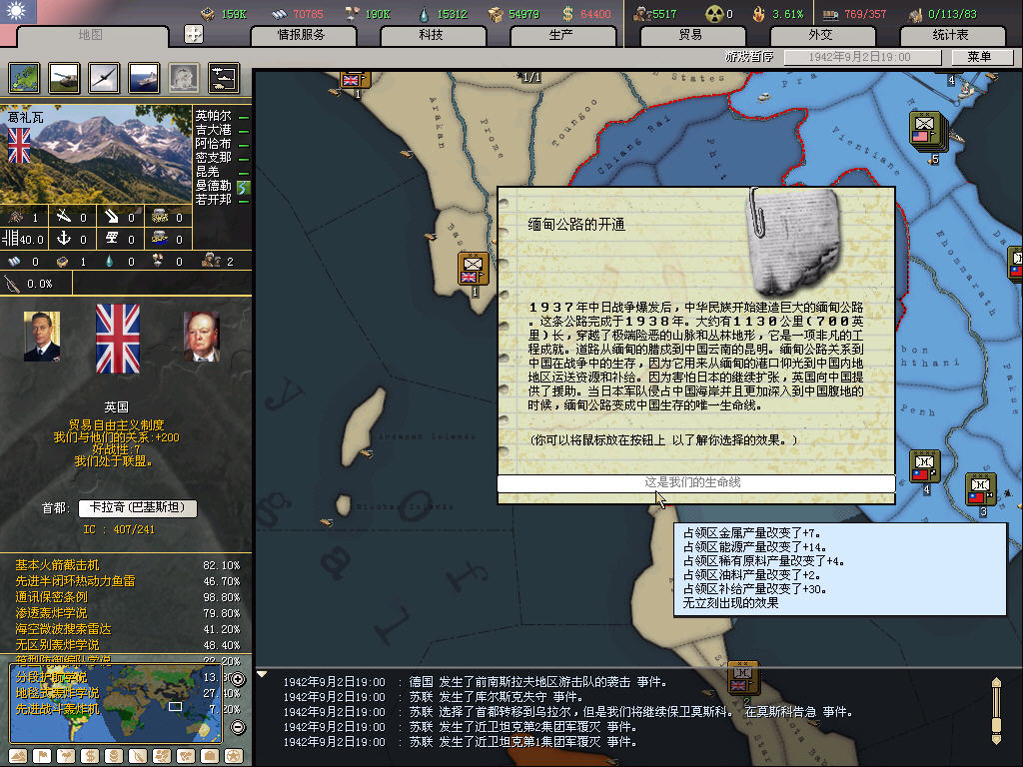Select neighboring province 英帕尔
The image size is (1023, 767).
coord(214,116)
